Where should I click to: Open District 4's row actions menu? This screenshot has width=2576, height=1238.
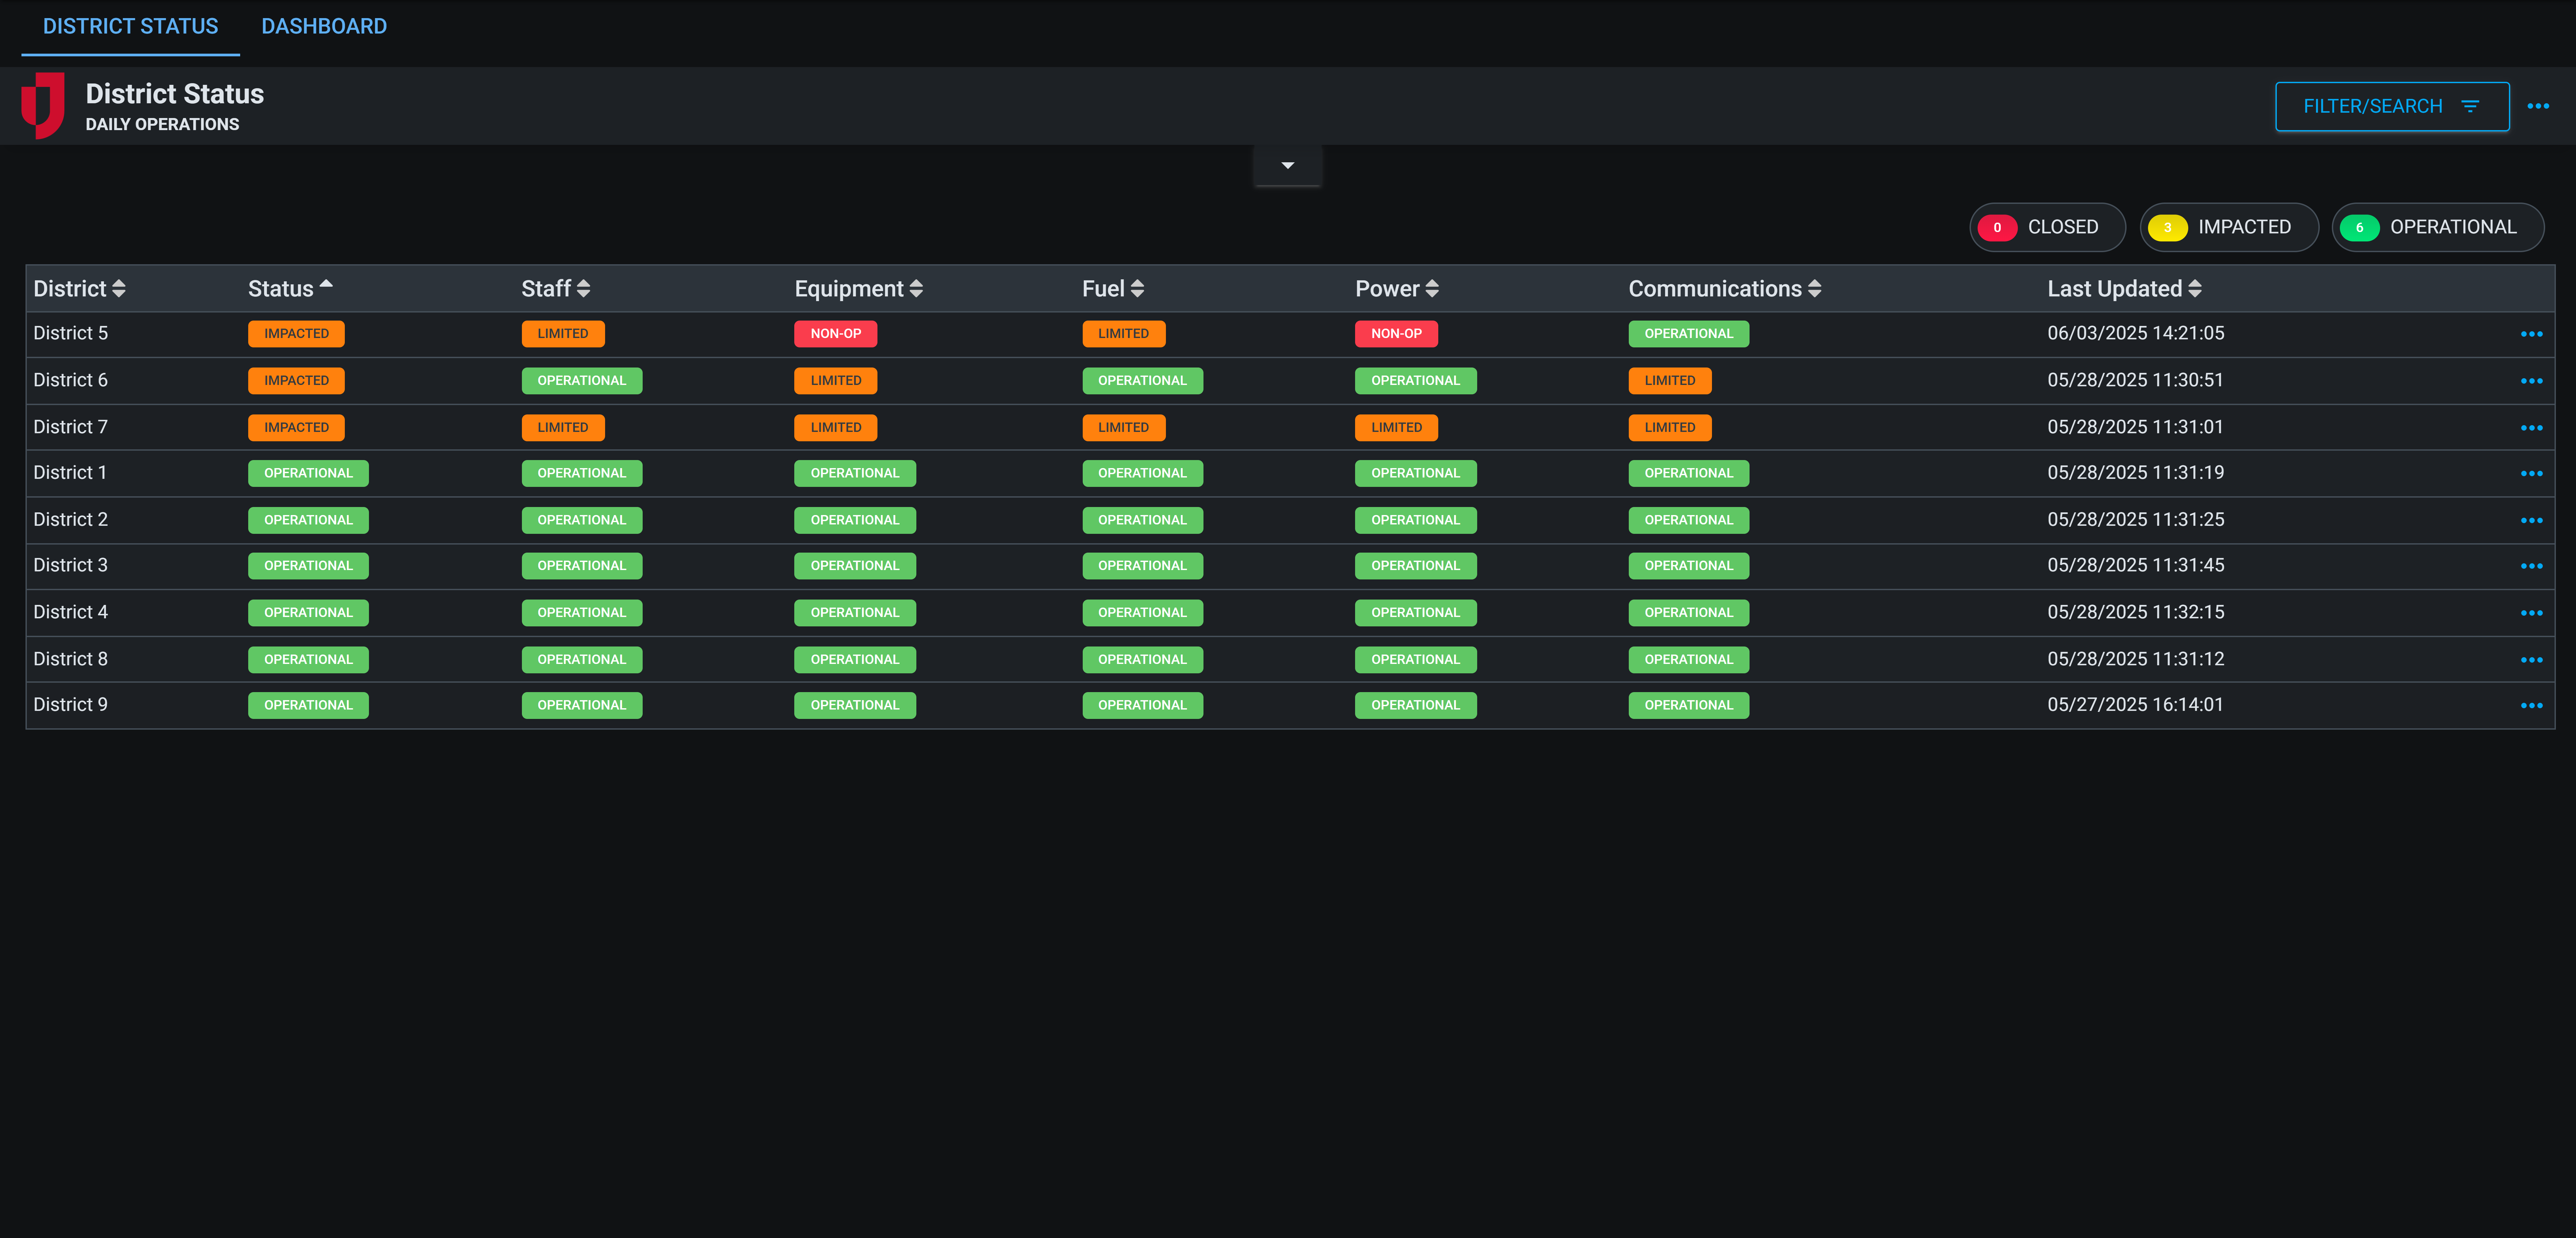(2532, 612)
